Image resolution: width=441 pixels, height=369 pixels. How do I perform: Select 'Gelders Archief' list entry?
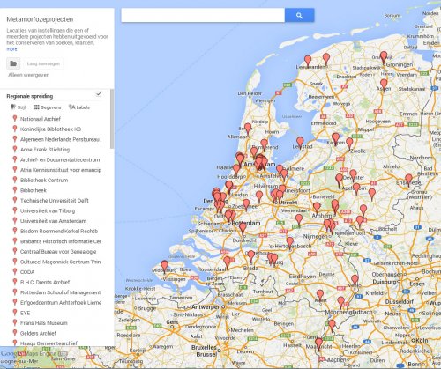[x=38, y=333]
